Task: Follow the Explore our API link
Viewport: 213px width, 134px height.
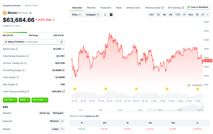Action: coord(92,116)
